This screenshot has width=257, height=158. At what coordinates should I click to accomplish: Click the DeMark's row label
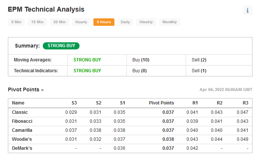[22, 148]
